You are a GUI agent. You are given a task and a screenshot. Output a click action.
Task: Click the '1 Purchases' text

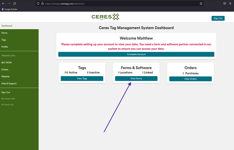(190, 73)
